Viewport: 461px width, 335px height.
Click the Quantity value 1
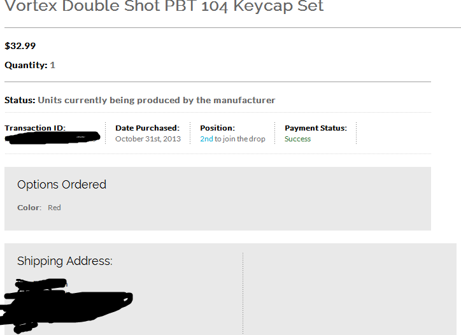click(53, 65)
